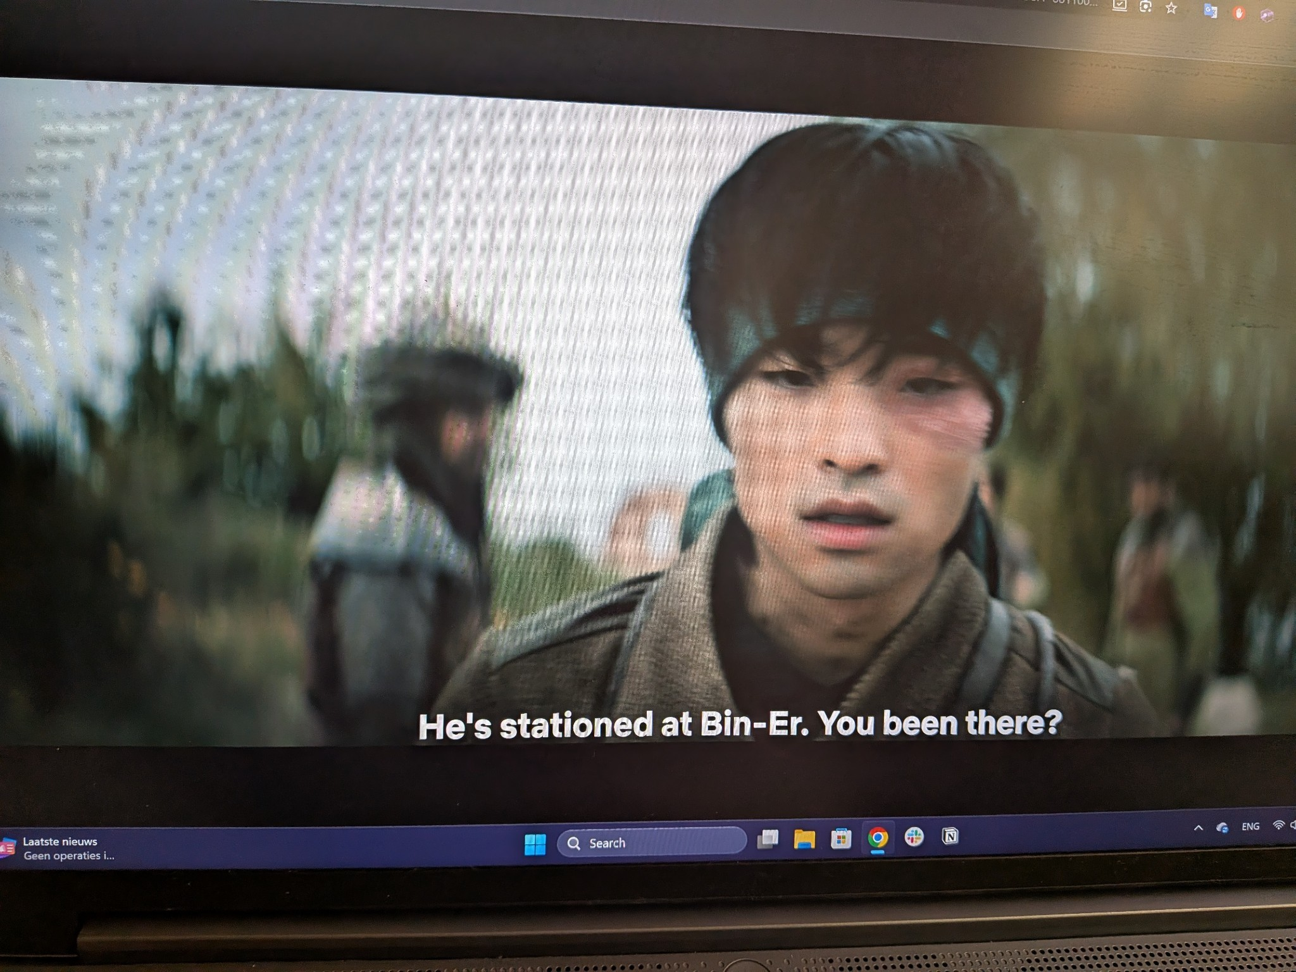The height and width of the screenshot is (972, 1296).
Task: Click the checkmark screen icon in address bar
Action: coord(1119,5)
